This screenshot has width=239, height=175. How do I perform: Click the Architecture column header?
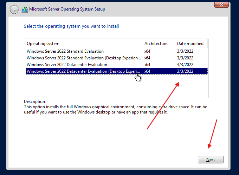156,44
